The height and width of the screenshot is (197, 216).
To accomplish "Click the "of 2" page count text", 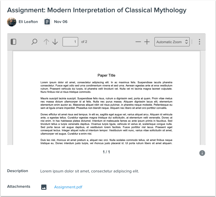I will pyautogui.click(x=84, y=42).
